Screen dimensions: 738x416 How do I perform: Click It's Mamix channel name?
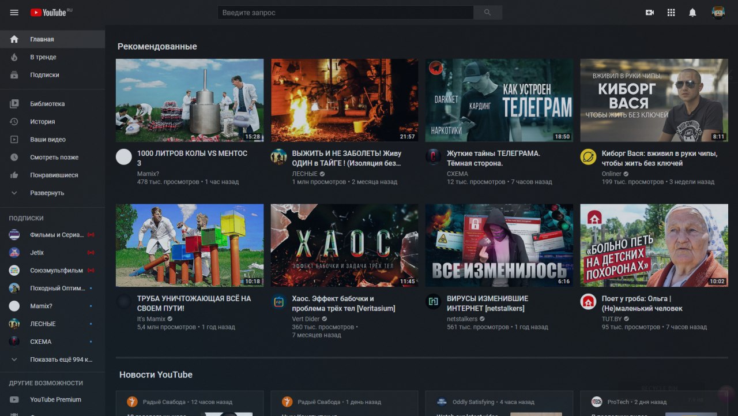click(151, 319)
